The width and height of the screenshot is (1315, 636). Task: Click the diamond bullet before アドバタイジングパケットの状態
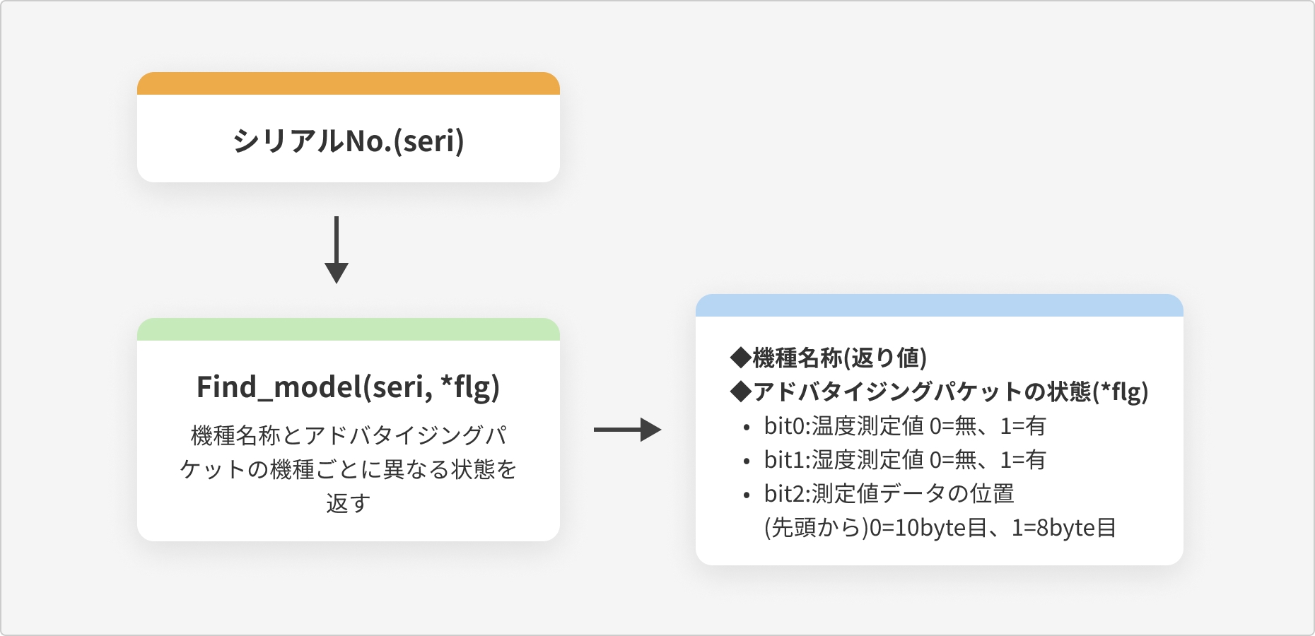point(741,391)
